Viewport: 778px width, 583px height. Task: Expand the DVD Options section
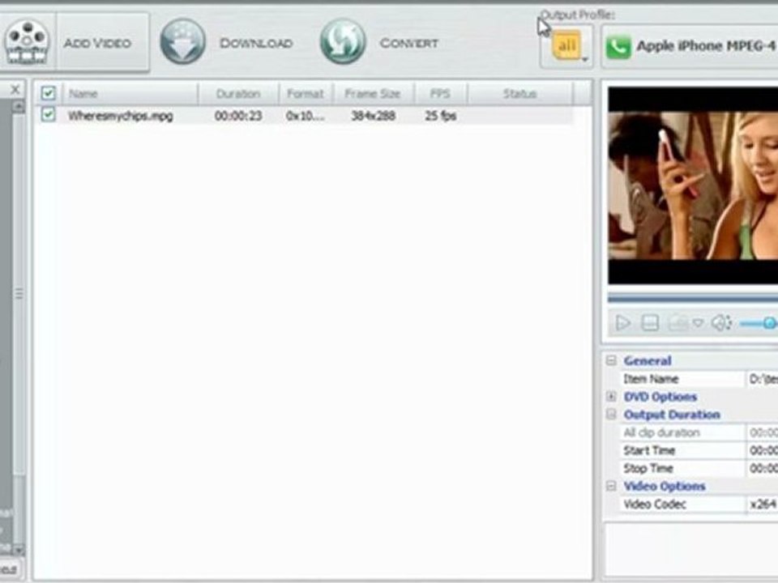click(611, 396)
